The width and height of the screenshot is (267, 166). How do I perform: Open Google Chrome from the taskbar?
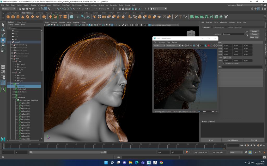pyautogui.click(x=161, y=163)
